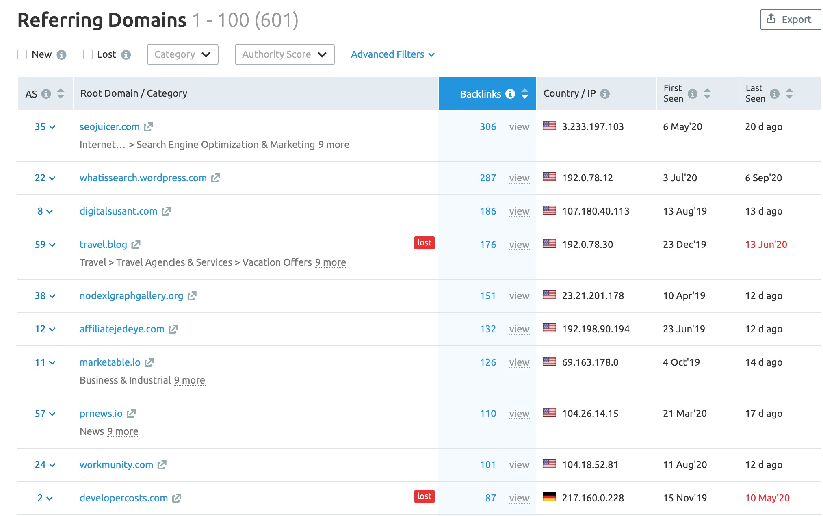Expand authority score 59 for travel.blog

[45, 245]
